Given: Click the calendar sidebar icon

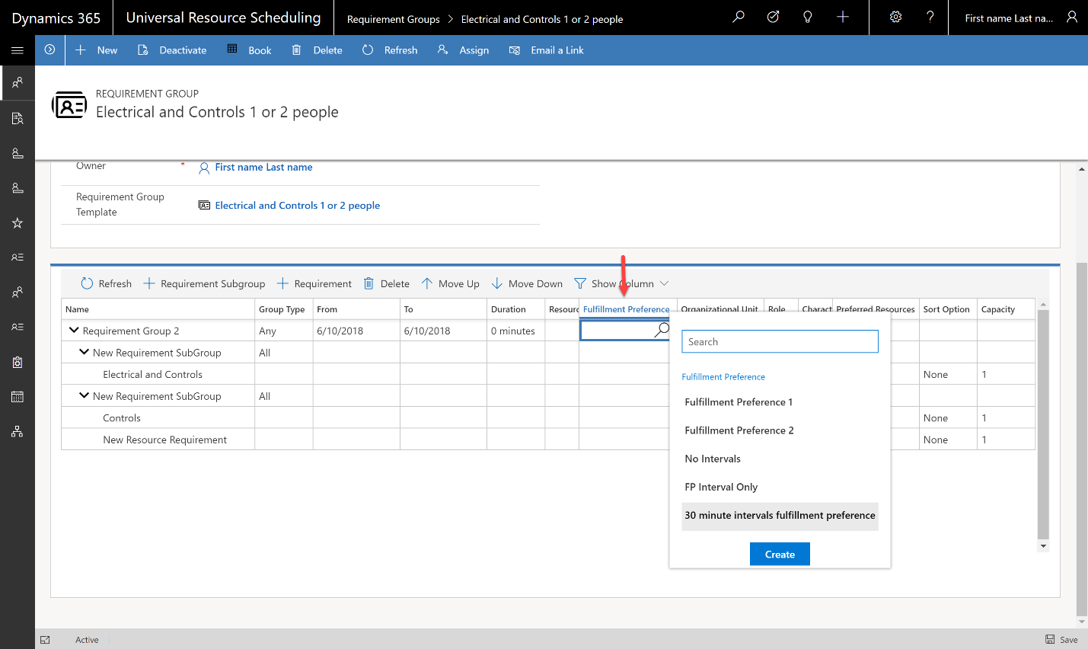Looking at the screenshot, I should [18, 396].
